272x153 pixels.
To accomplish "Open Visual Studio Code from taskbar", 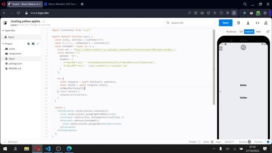I will [48, 149].
